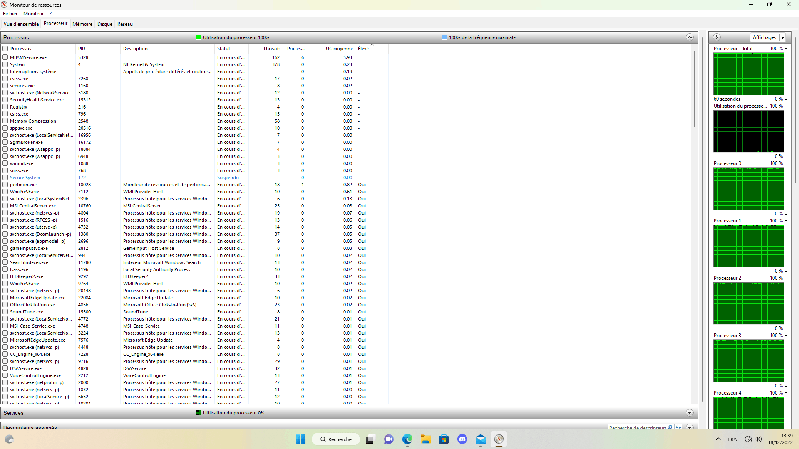799x449 pixels.
Task: Collapse the Processus section chevron
Action: point(690,37)
